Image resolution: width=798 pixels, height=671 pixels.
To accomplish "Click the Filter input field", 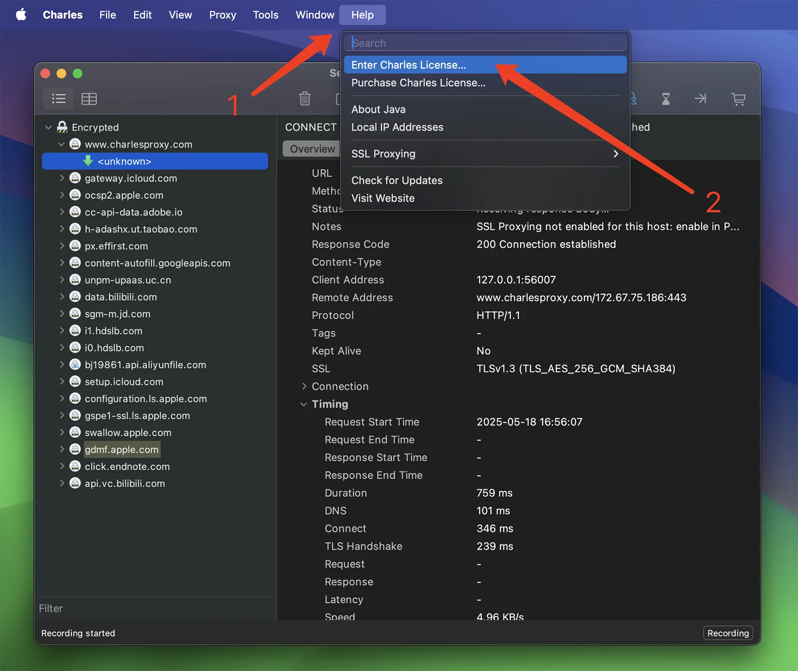I will [155, 608].
